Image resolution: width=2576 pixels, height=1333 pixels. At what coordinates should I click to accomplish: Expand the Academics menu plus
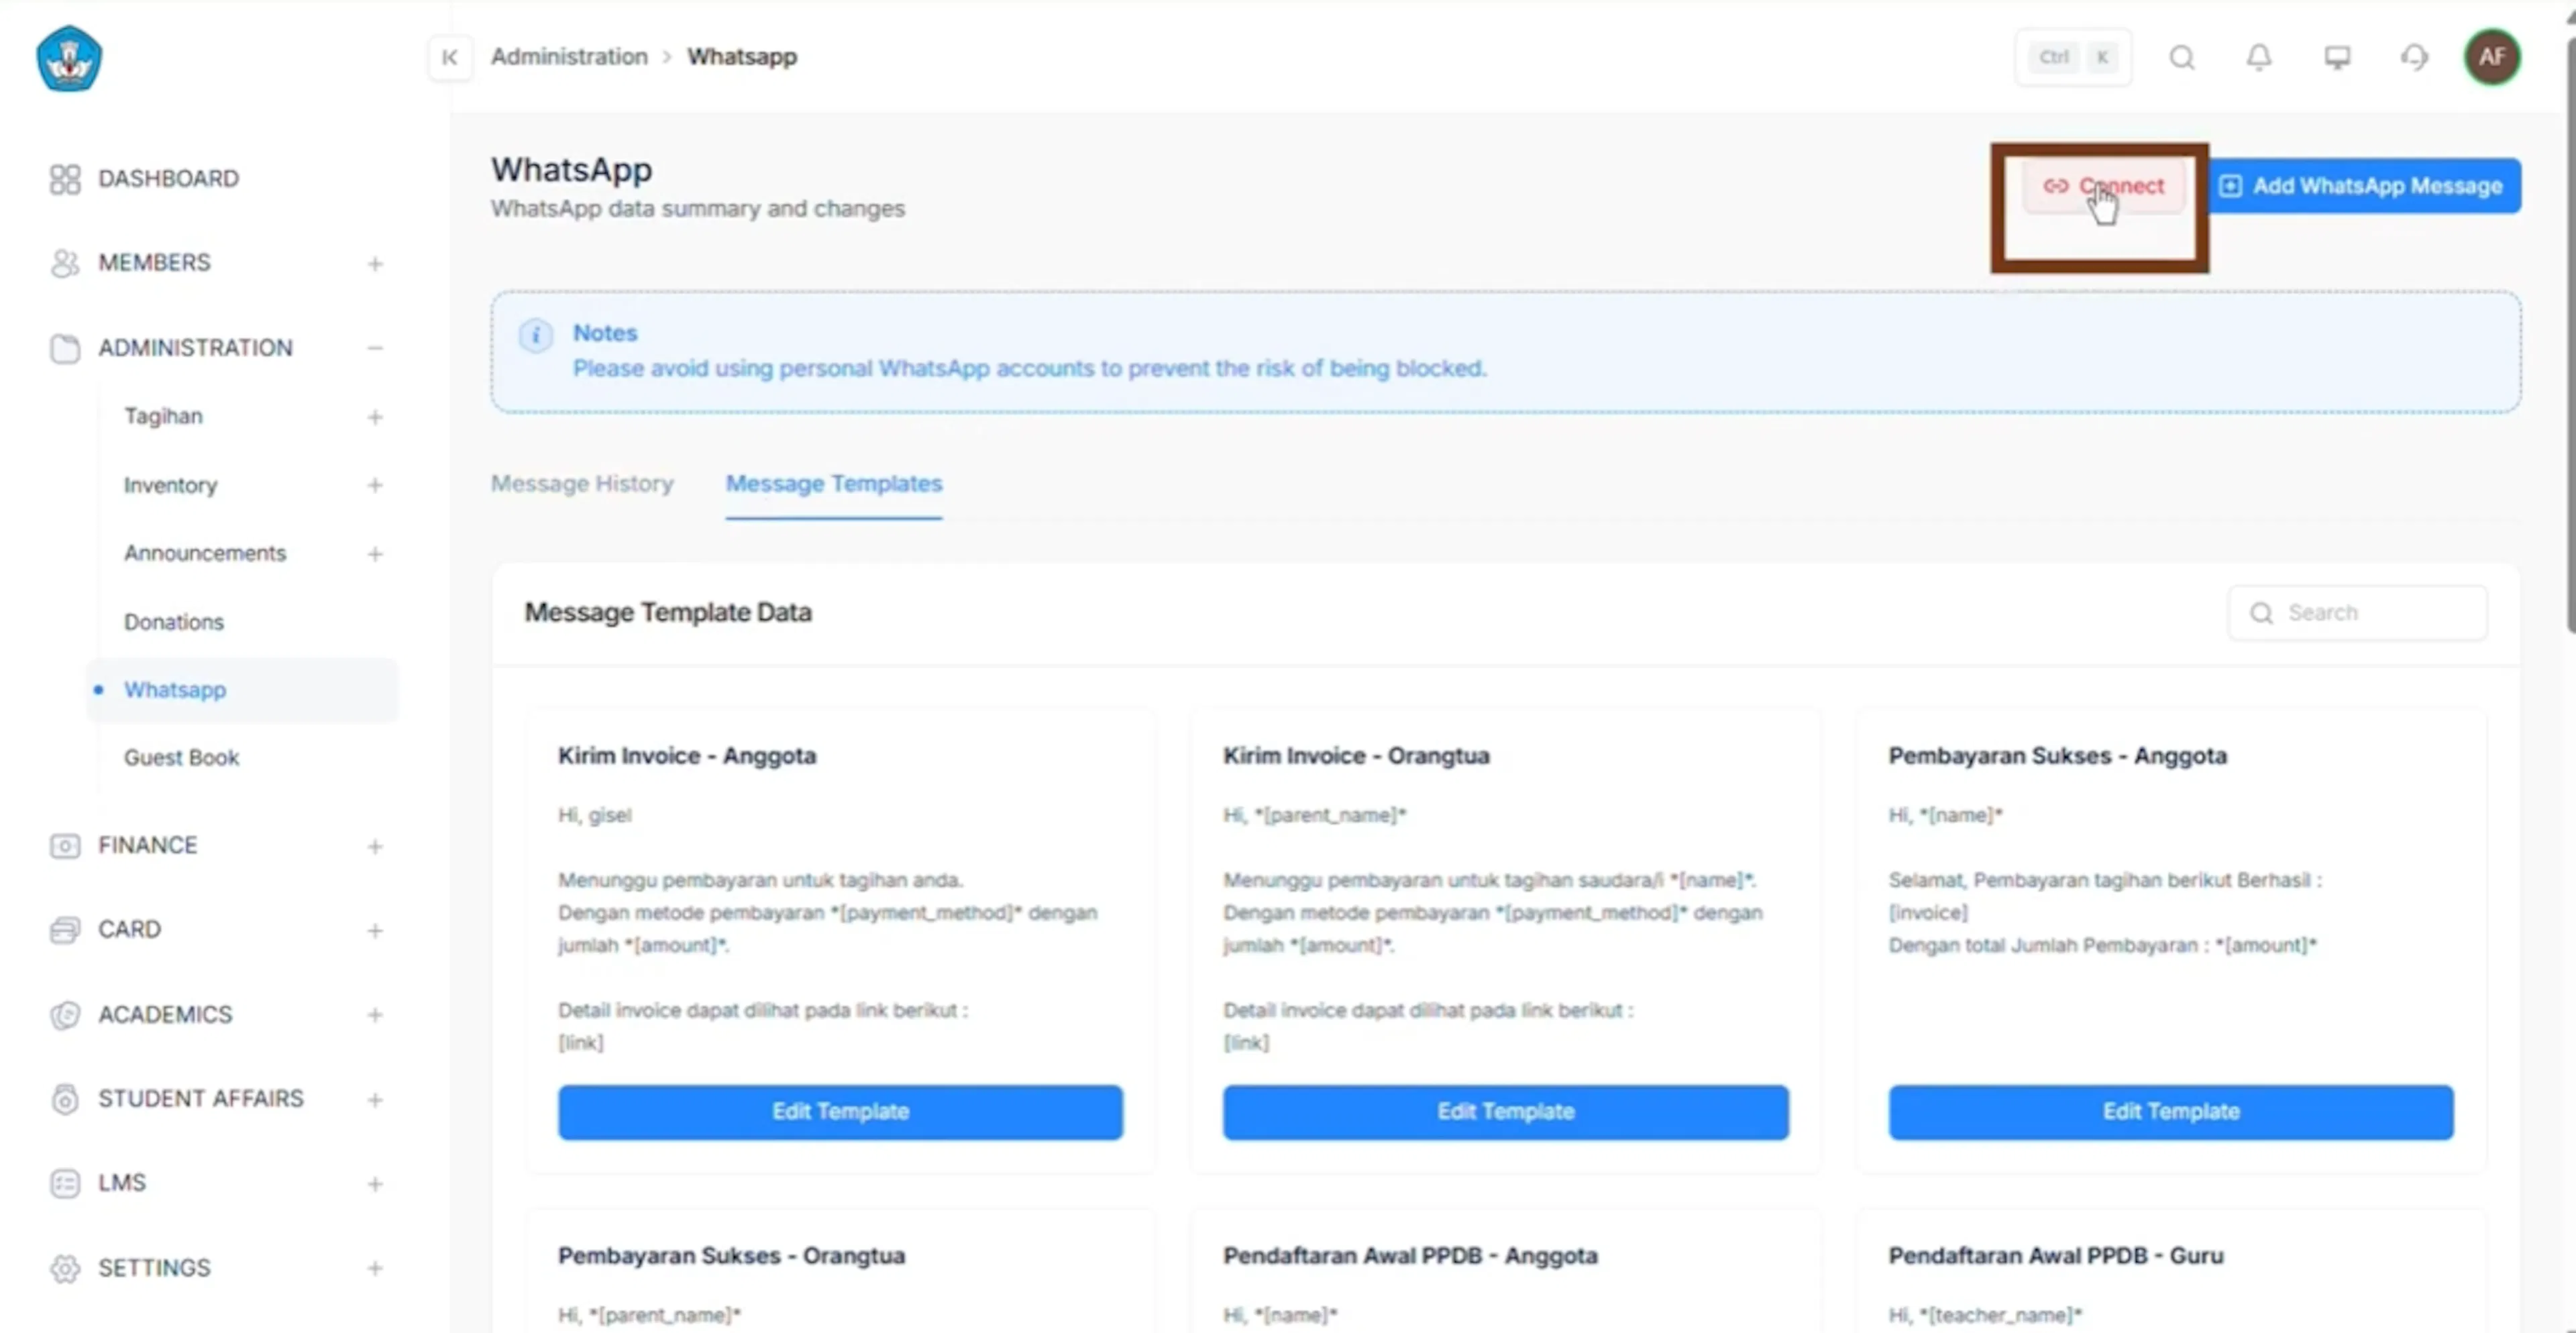click(375, 1015)
